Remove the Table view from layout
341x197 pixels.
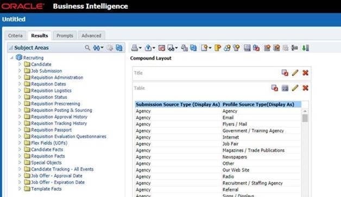pos(305,88)
